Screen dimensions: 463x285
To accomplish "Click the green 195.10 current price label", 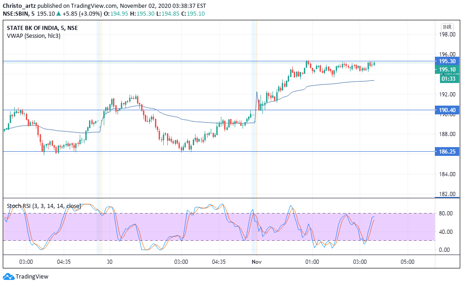I will [447, 70].
